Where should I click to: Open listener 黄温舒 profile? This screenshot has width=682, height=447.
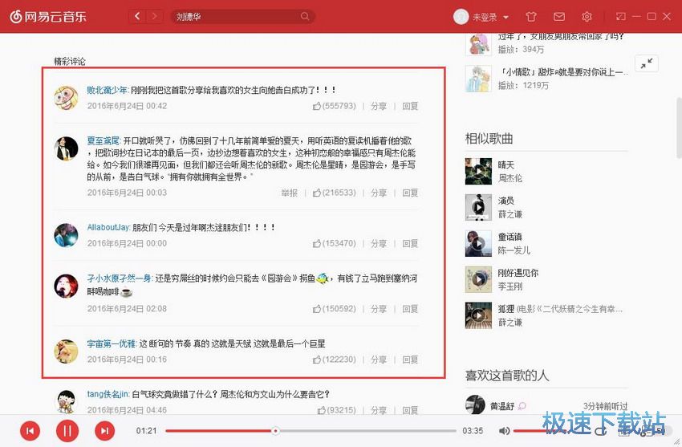pos(502,406)
